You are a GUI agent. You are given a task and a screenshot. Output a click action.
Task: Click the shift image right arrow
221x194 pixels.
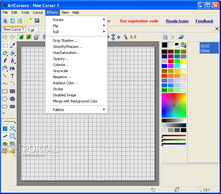[x=119, y=37]
